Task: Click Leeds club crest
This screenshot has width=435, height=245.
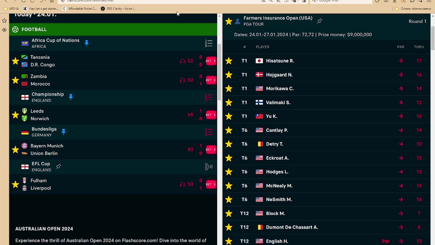Action: coord(24,111)
